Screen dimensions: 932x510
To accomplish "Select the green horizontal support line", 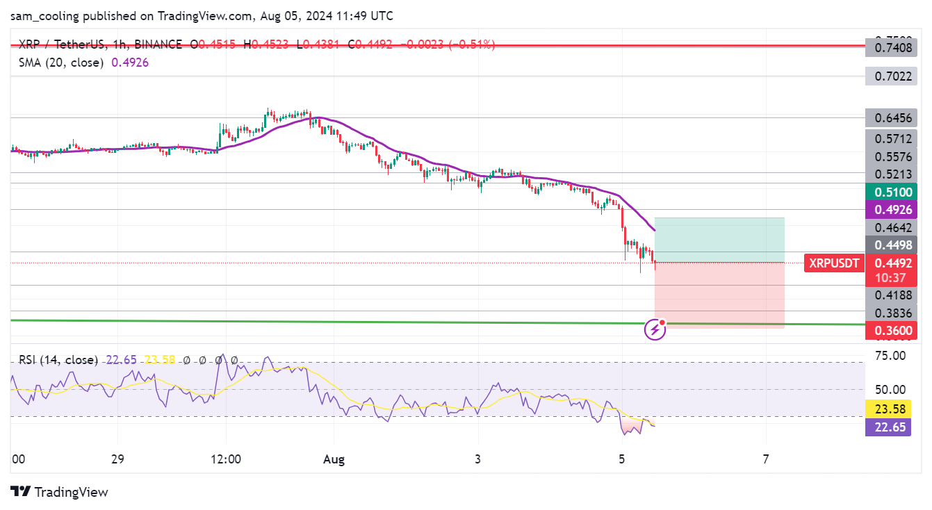I will tap(348, 322).
